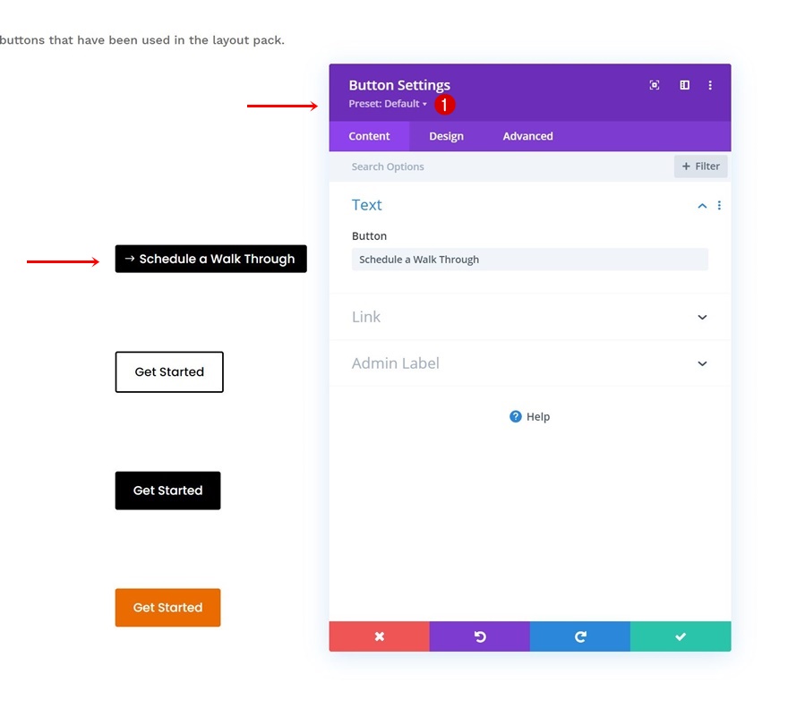Click the Schedule a Walk Through button
The image size is (788, 717).
click(x=210, y=259)
